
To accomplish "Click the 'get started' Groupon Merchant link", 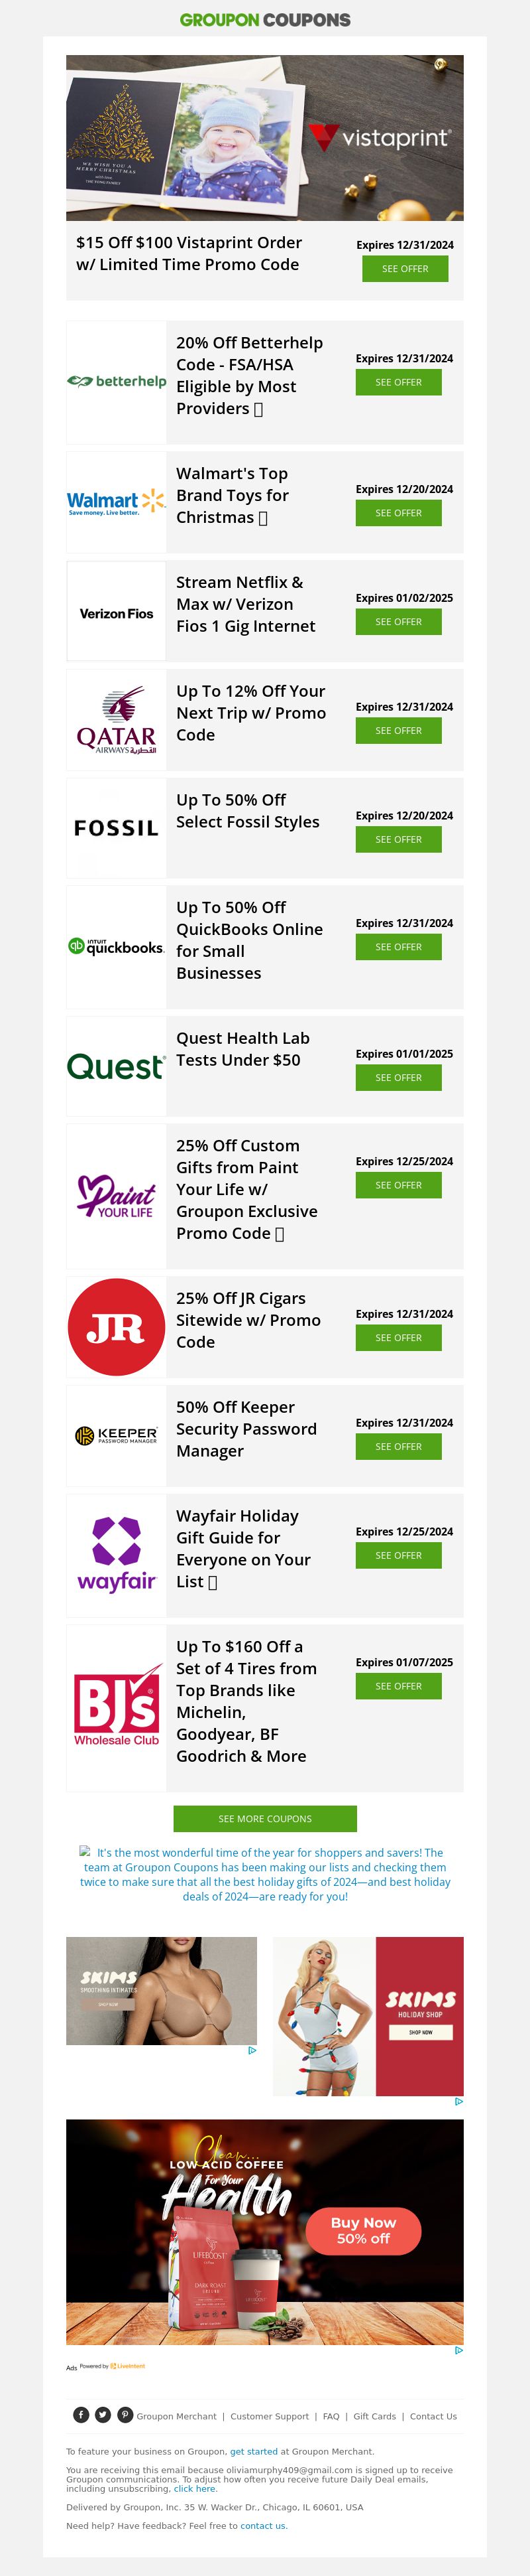I will tap(252, 2451).
